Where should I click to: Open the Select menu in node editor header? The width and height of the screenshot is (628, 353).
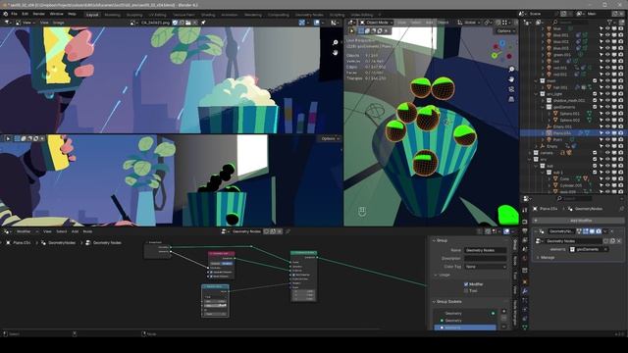[x=61, y=231]
